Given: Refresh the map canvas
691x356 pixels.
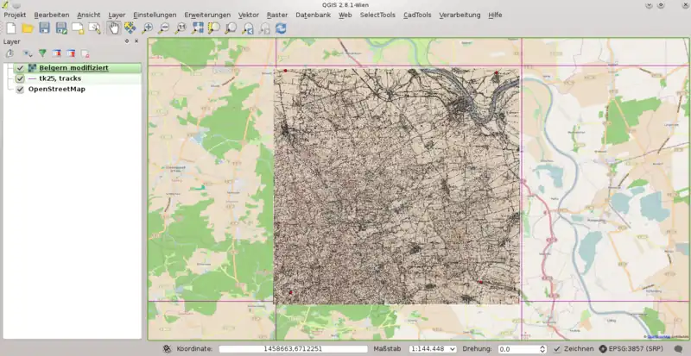Looking at the screenshot, I should [x=281, y=28].
